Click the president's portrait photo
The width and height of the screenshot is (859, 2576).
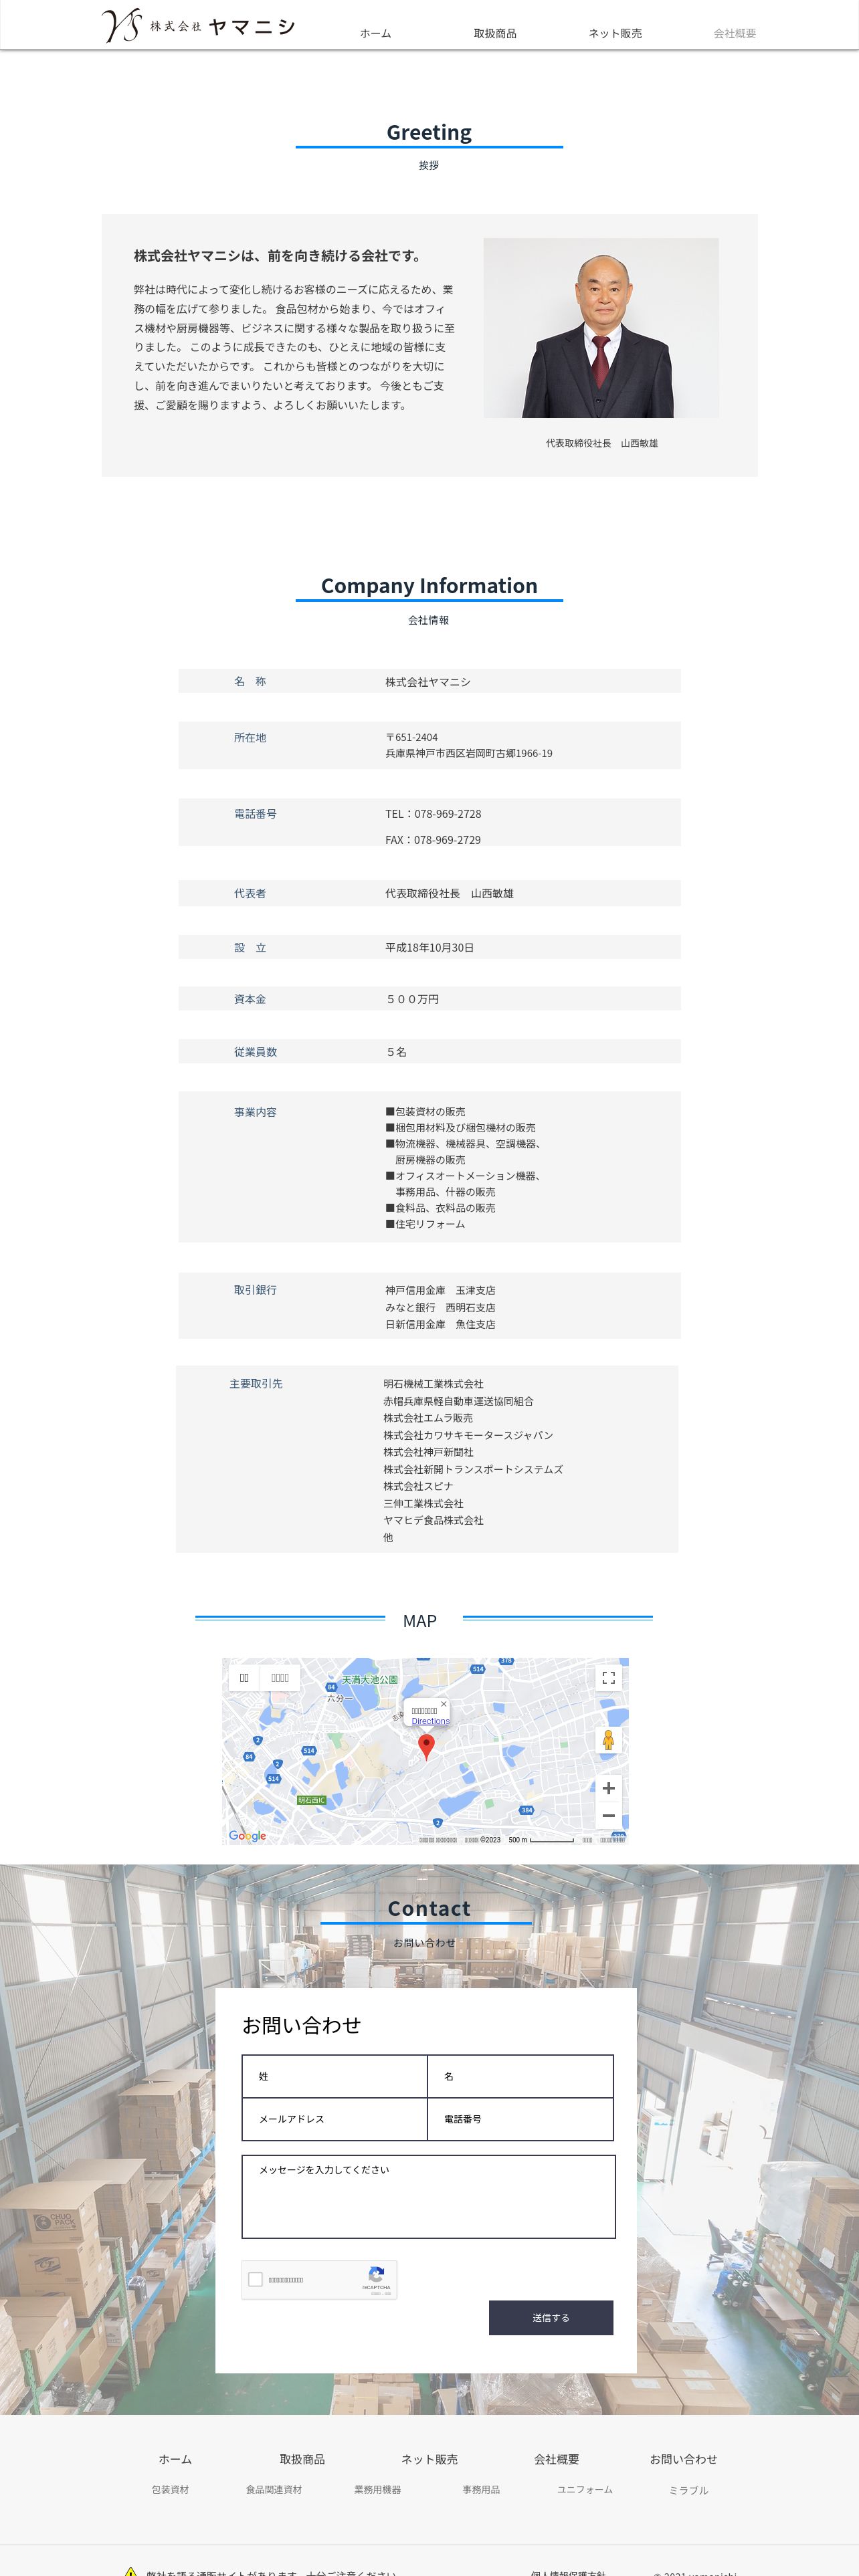601,327
